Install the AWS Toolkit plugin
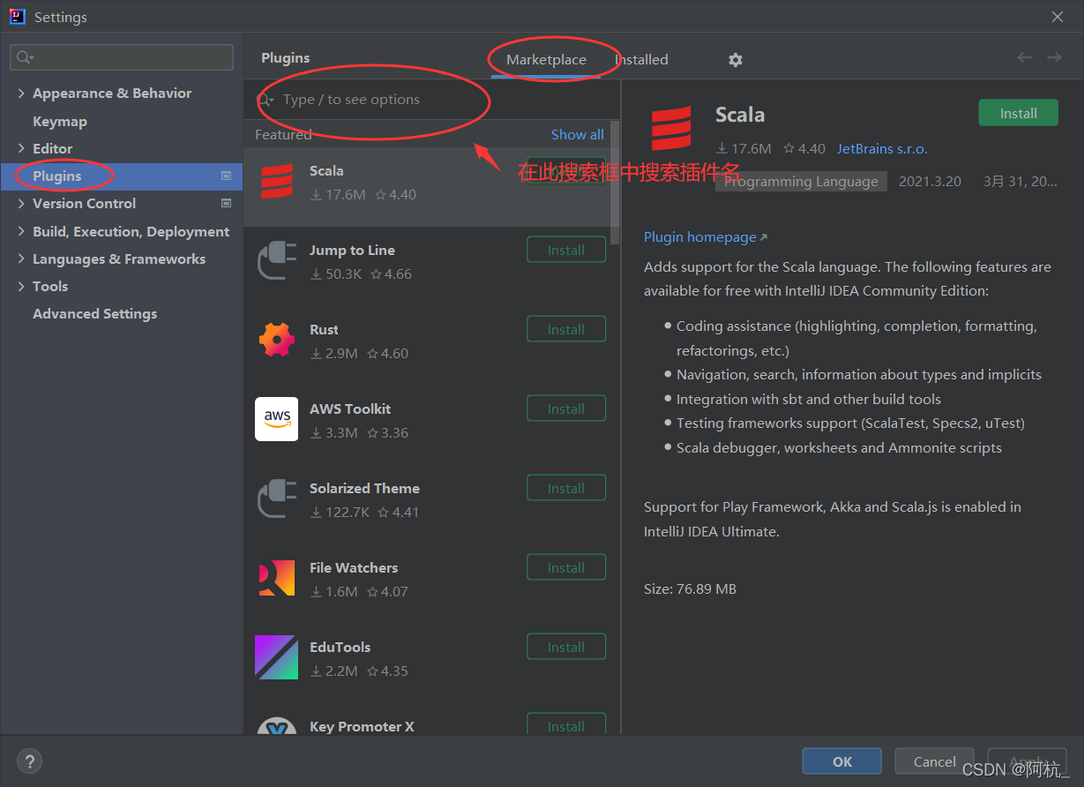Viewport: 1084px width, 787px height. [x=566, y=408]
